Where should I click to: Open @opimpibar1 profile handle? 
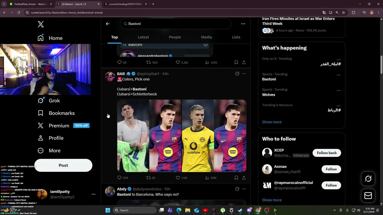[x=148, y=74]
